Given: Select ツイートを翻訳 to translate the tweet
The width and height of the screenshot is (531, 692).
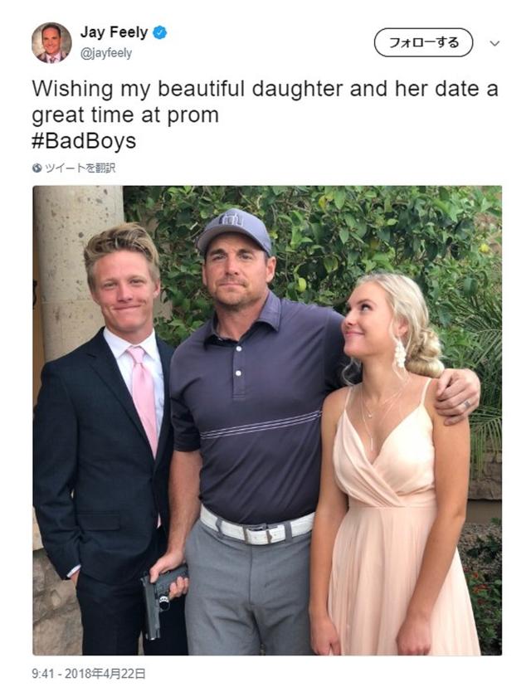Looking at the screenshot, I should (x=80, y=168).
